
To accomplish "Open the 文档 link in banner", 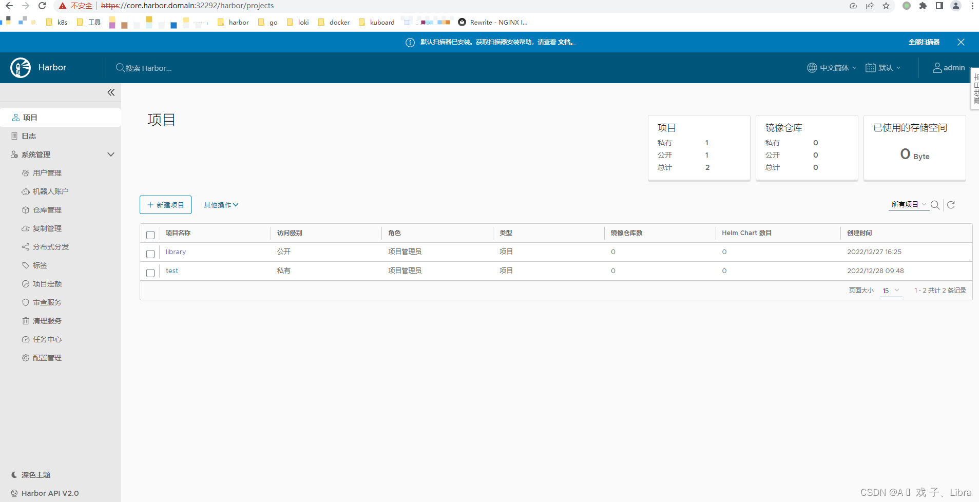I will tap(566, 42).
